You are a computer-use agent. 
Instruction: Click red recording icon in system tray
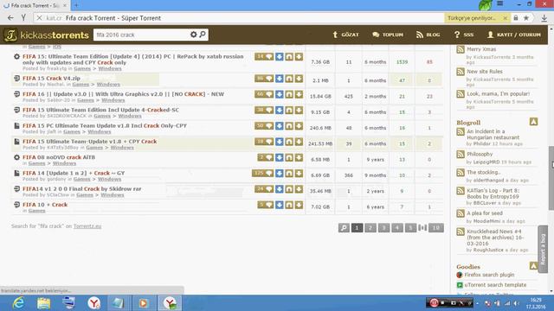434,302
